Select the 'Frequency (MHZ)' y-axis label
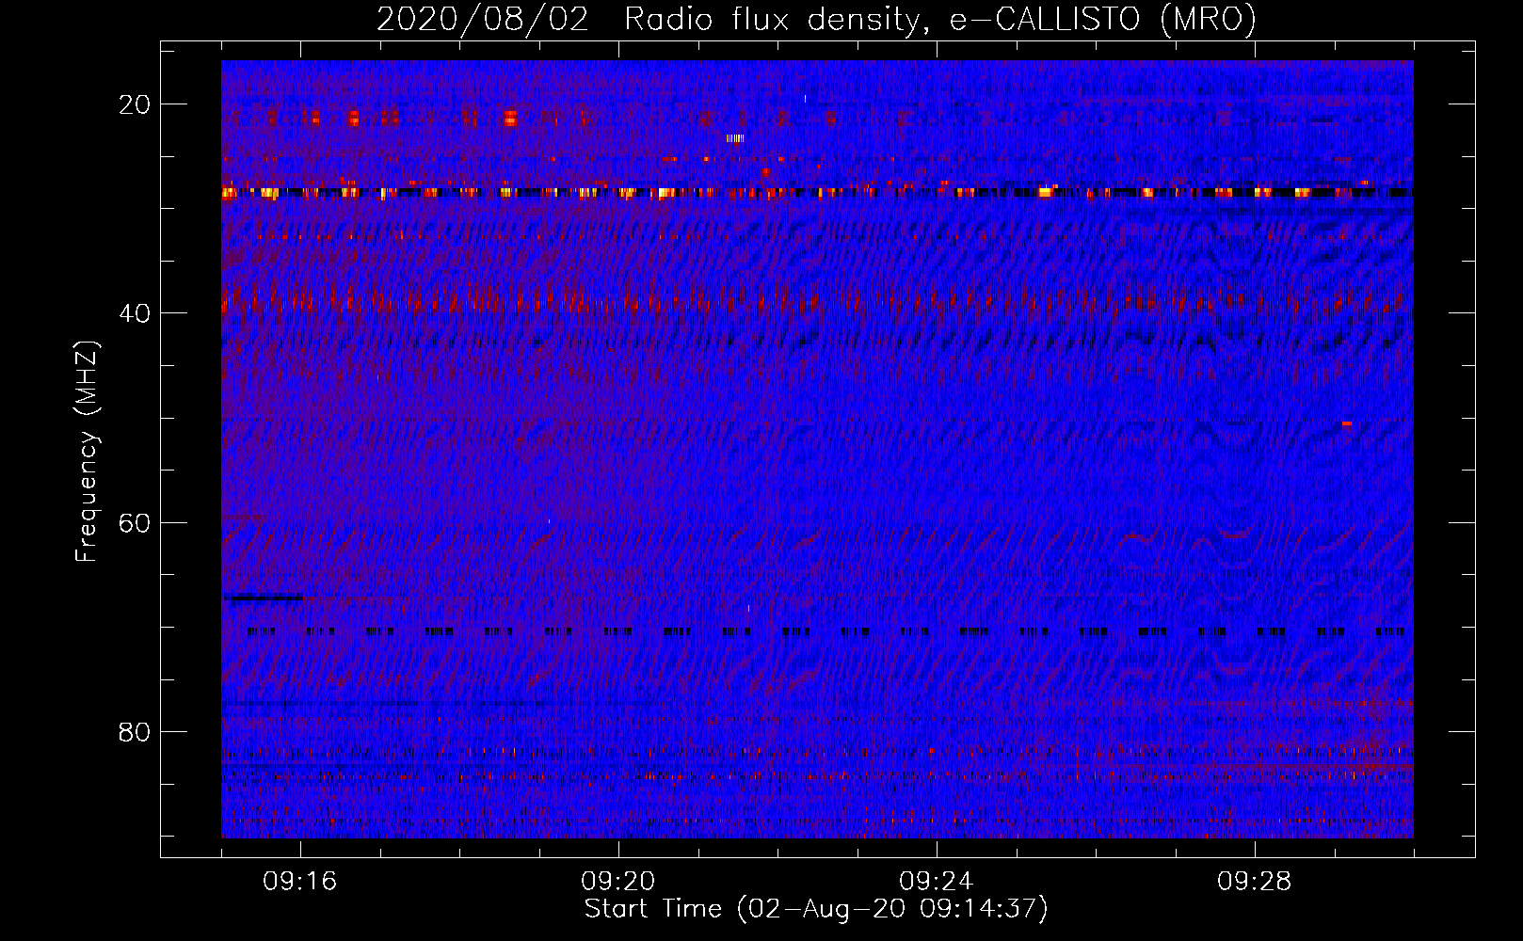 [87, 452]
